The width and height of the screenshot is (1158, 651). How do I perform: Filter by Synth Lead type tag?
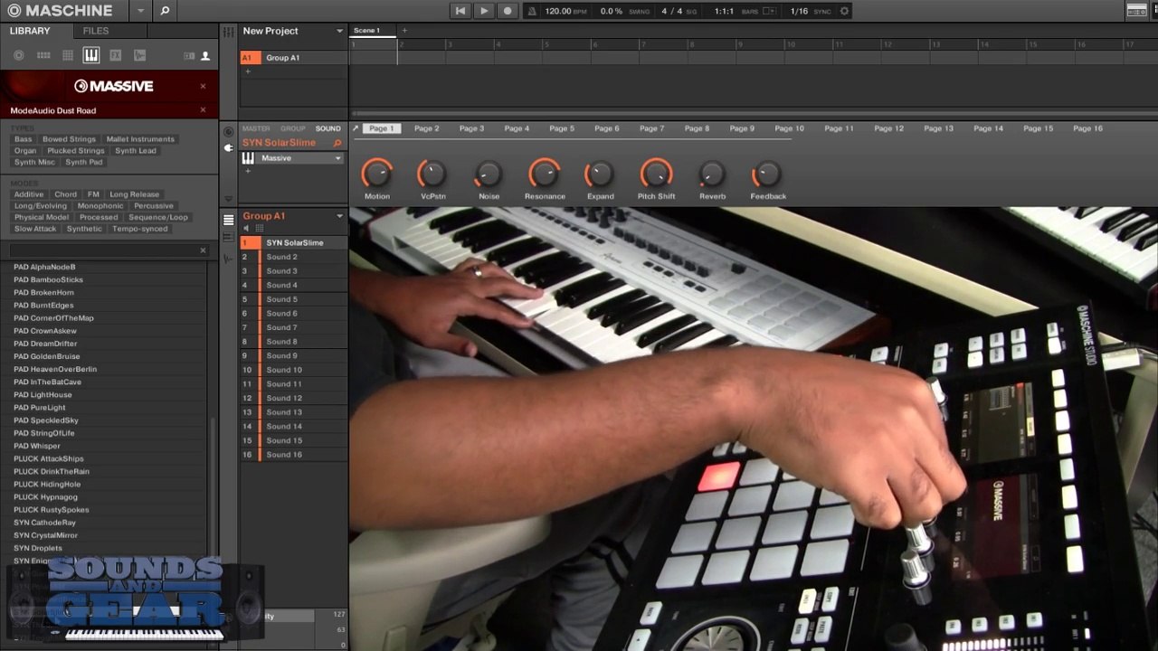tap(136, 151)
